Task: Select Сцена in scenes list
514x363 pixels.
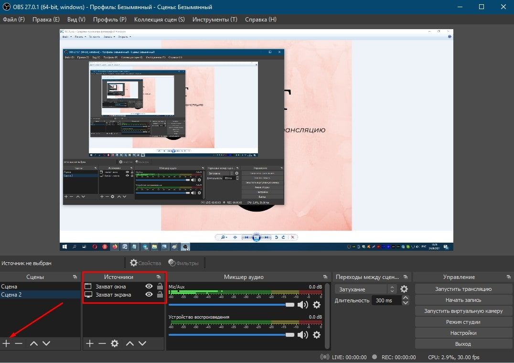Action: (40, 286)
